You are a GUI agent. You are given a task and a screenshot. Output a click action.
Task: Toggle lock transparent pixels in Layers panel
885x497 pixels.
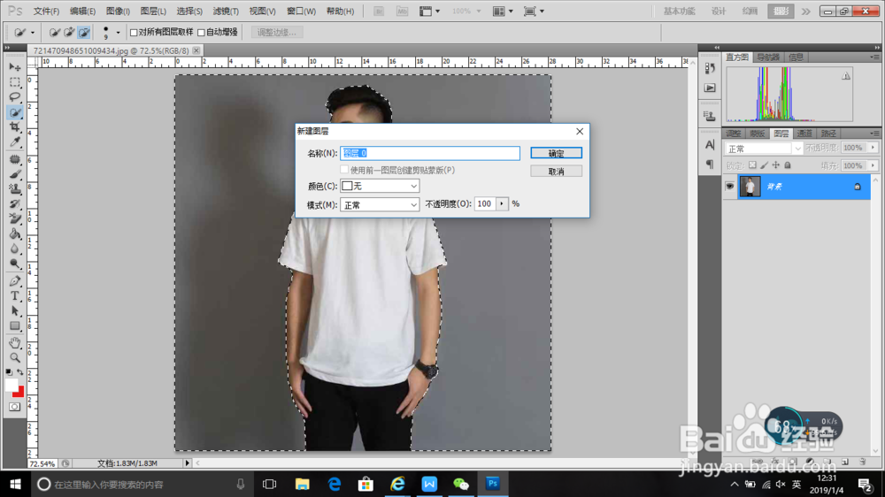click(752, 165)
